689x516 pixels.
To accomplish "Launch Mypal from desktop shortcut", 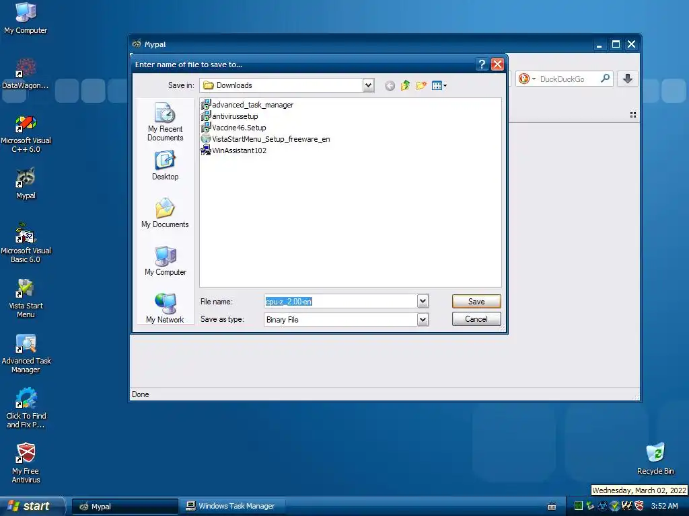I will 26,183.
